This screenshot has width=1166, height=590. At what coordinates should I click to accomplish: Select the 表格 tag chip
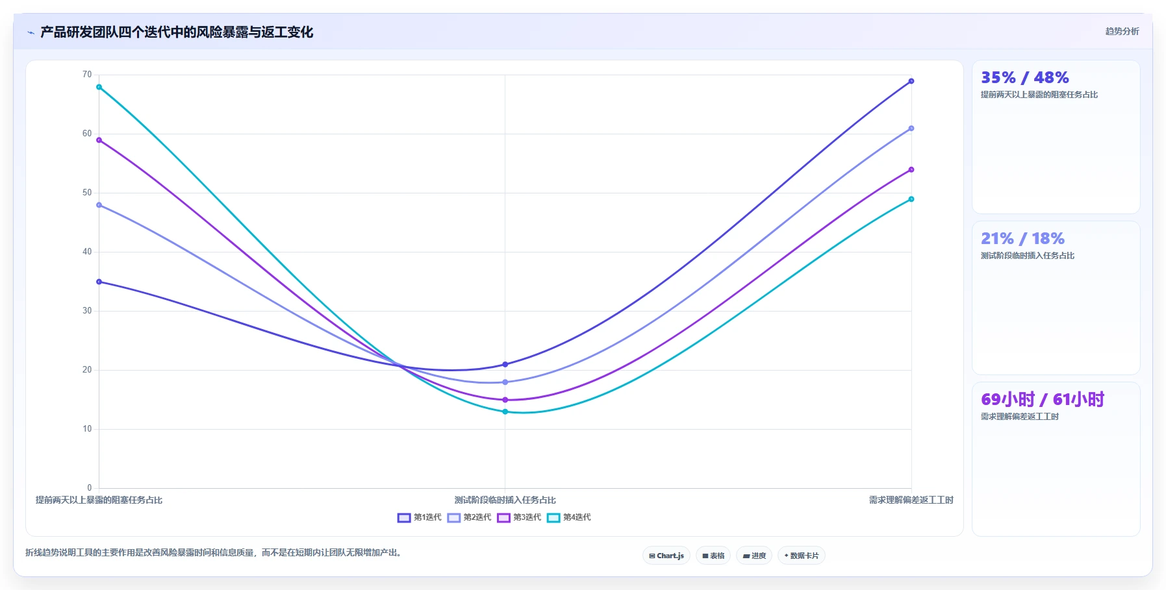pyautogui.click(x=713, y=556)
